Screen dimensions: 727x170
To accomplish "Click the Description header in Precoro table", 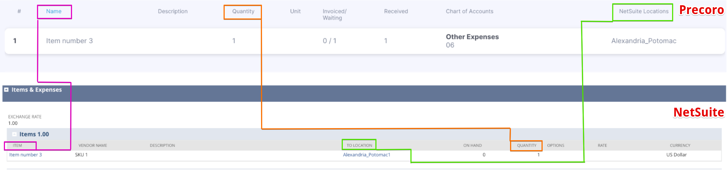I will point(173,11).
